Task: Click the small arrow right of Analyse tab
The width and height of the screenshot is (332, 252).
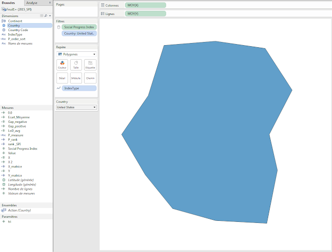Action: (50, 3)
